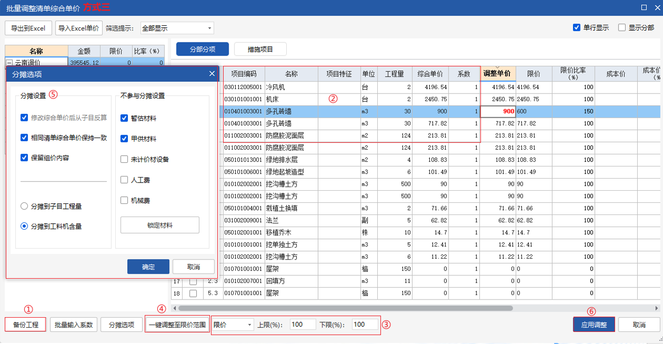The image size is (663, 344).
Task: Click code cell 030112005001
Action: pos(244,88)
